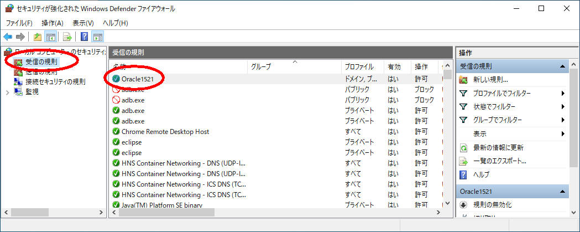Viewport: 580px width, 232px height.
Task: Click the Help toolbar icon with question mark
Action: (x=84, y=37)
